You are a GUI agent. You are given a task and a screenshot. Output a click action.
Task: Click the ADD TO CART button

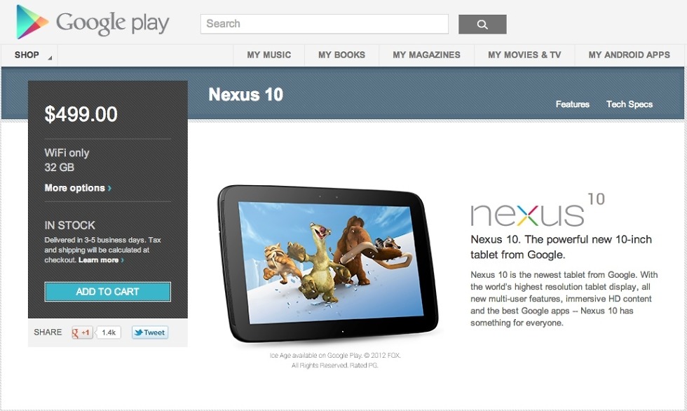pos(108,292)
